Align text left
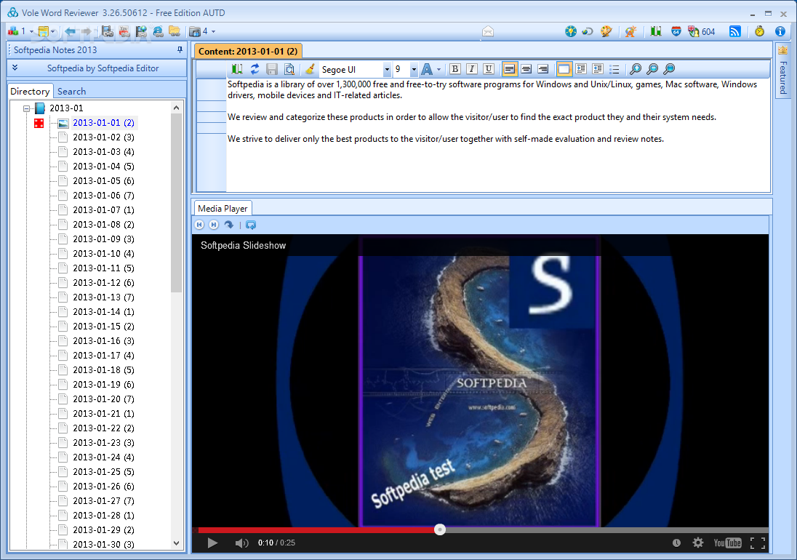The height and width of the screenshot is (560, 797). tap(509, 69)
